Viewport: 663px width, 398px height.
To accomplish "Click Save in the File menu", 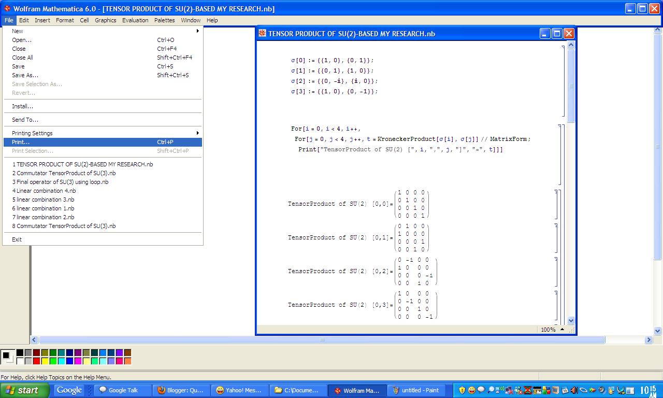I will (103, 66).
